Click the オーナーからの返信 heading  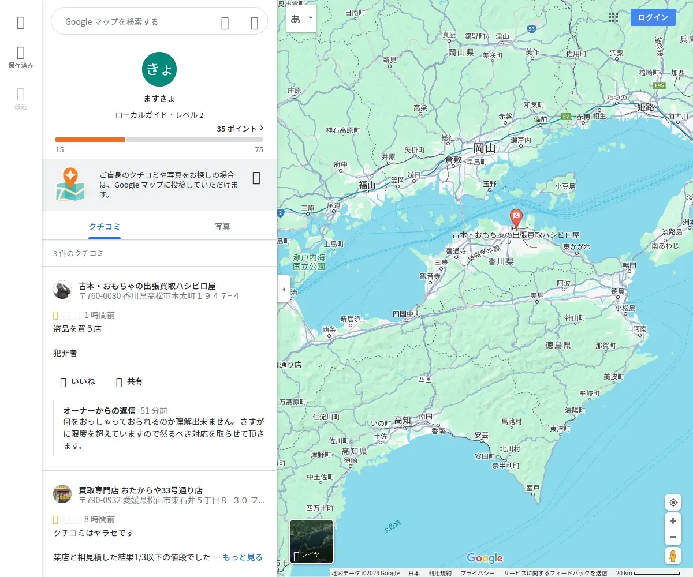tap(99, 411)
